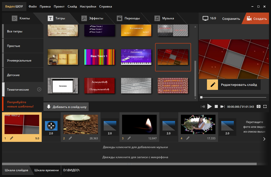Viewport: 271px width, 177px height.
Task: Select the white projector screen template
Action: [x=63, y=86]
